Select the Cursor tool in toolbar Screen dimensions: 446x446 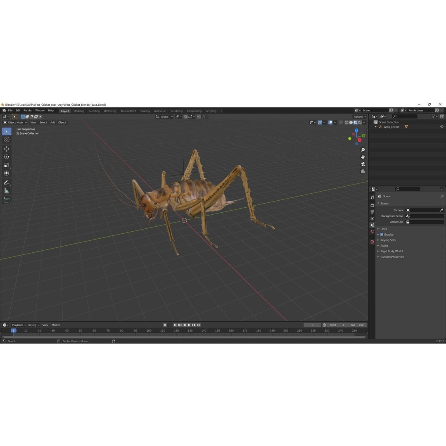(x=7, y=140)
